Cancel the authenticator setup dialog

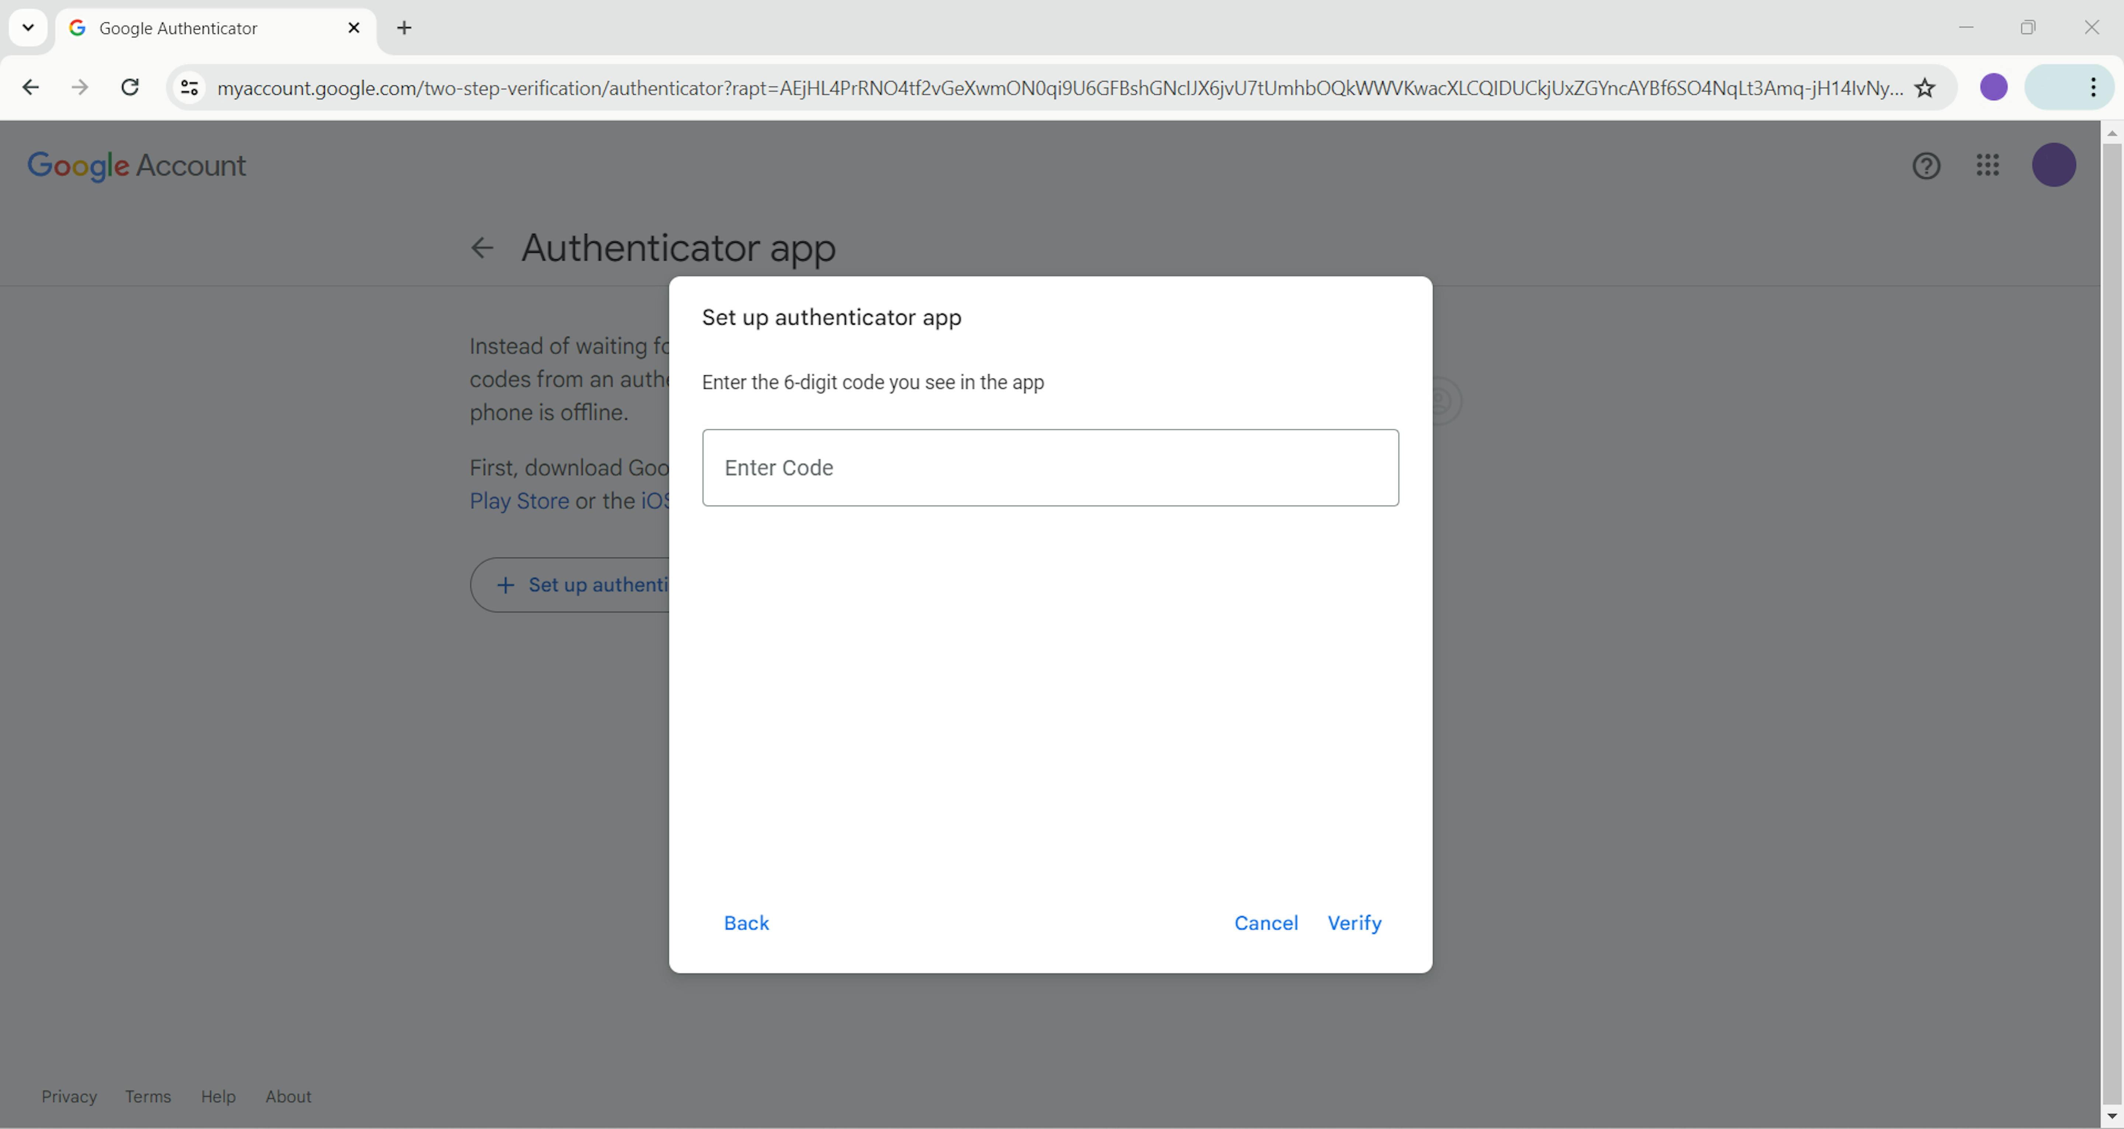(1266, 923)
